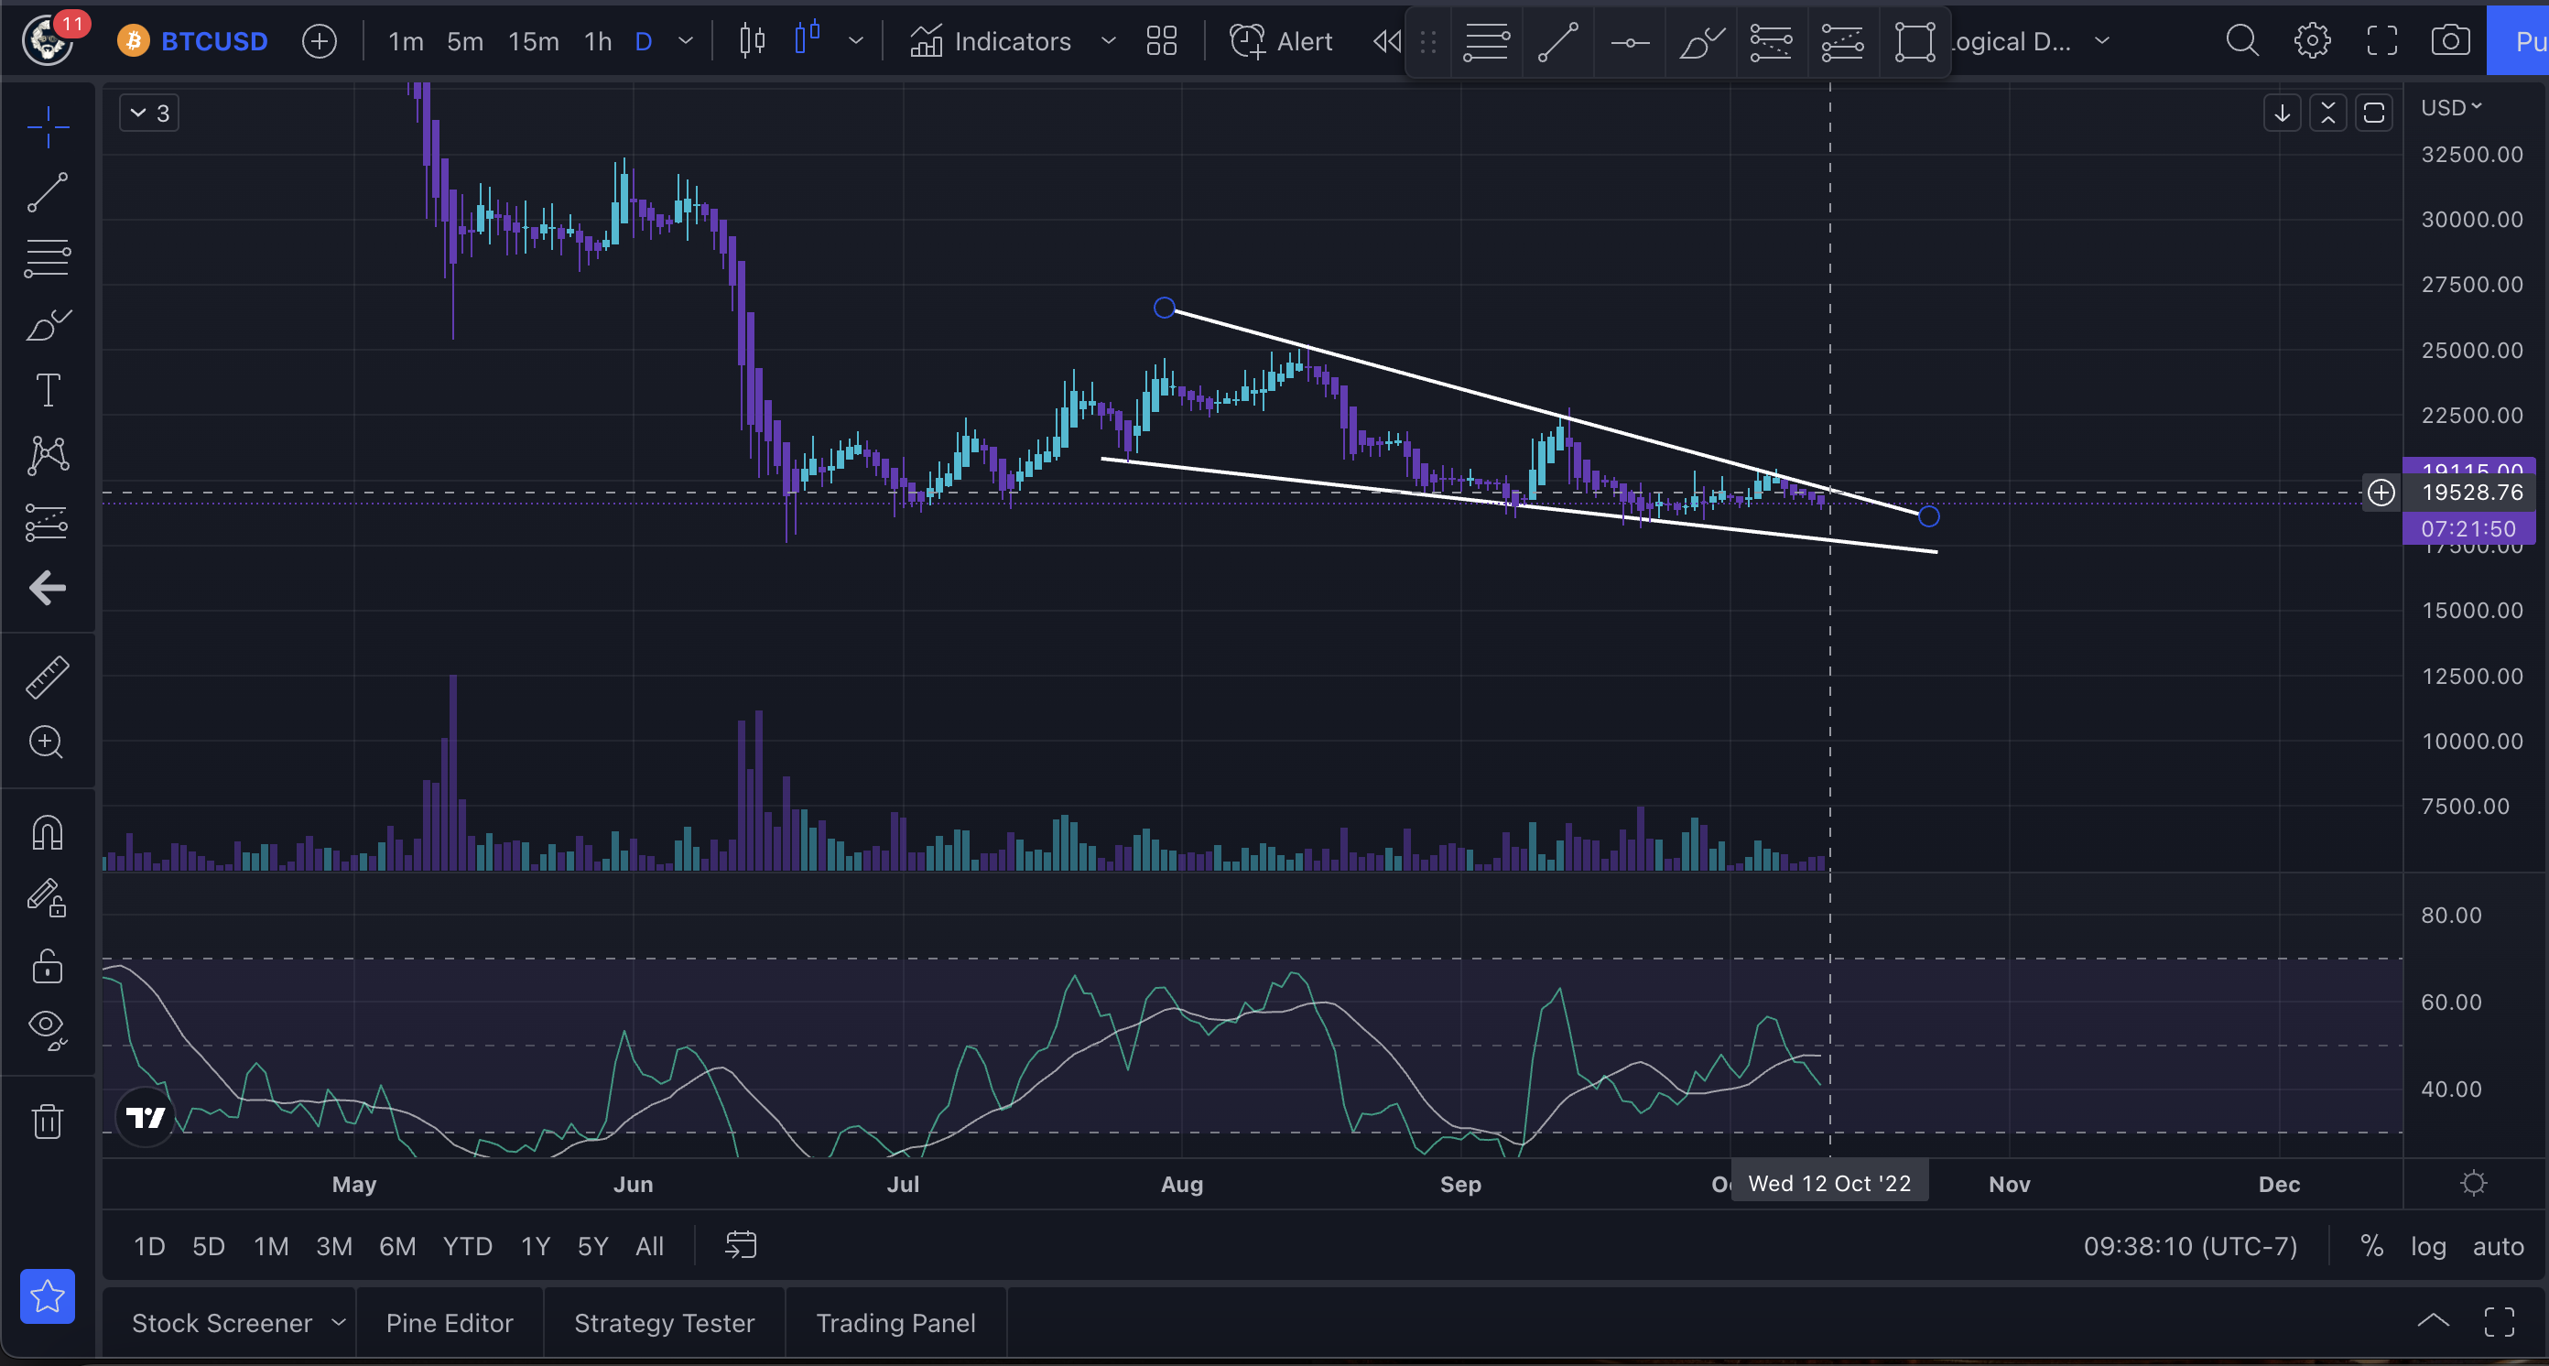Click the bar replay rewind icon
2549x1366 pixels.
(x=1386, y=41)
